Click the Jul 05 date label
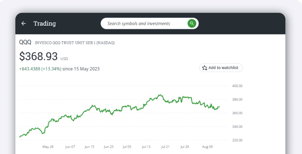The image size is (302, 154). coord(127,147)
